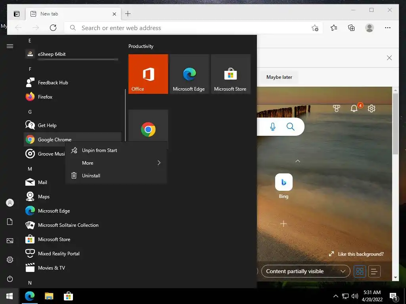Open Firefox from the Start app list
The width and height of the screenshot is (406, 304).
point(73,97)
